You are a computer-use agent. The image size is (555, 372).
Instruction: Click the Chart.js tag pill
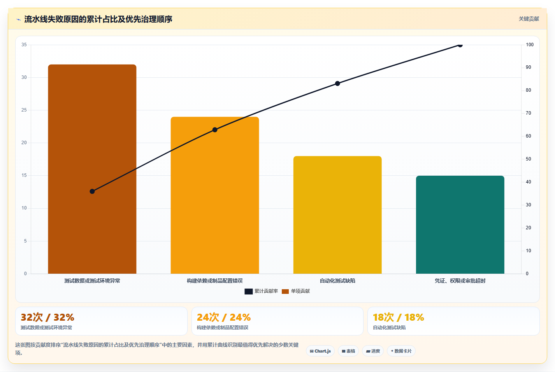pos(320,351)
